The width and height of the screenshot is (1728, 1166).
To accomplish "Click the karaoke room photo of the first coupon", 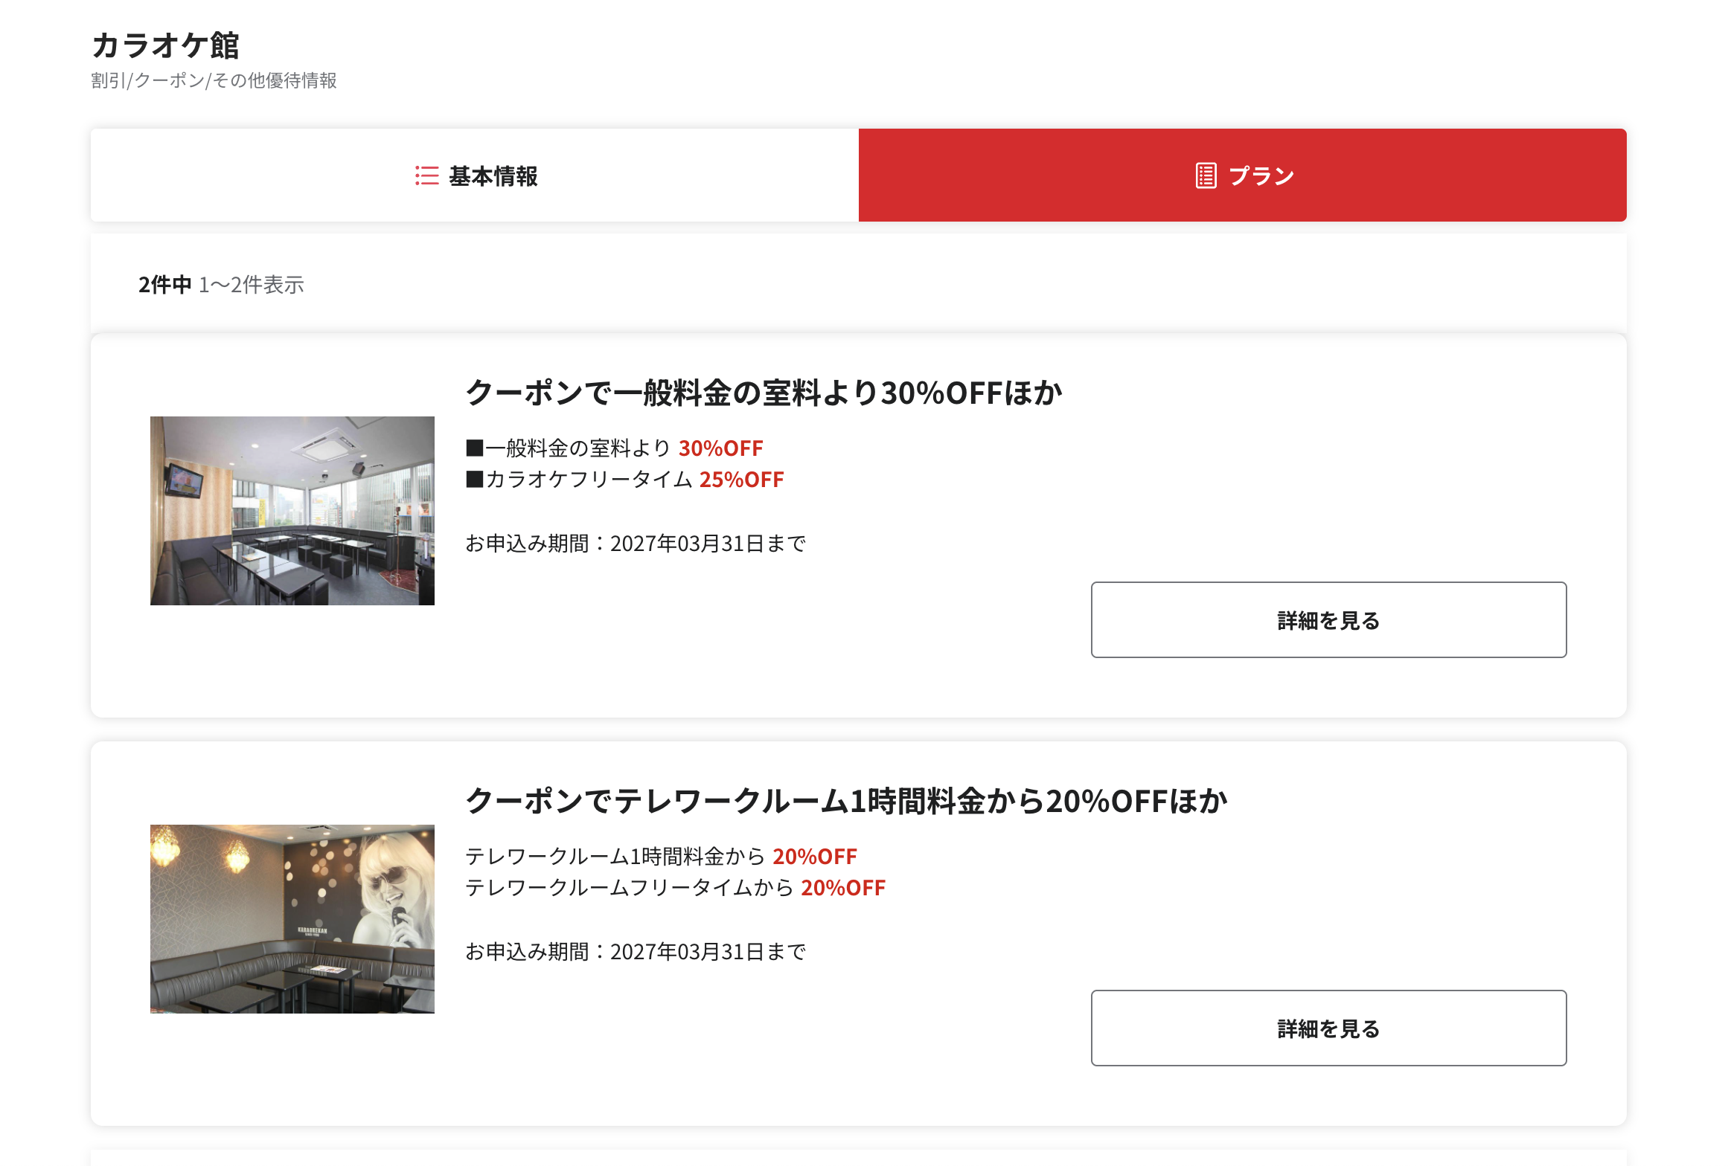I will (292, 510).
